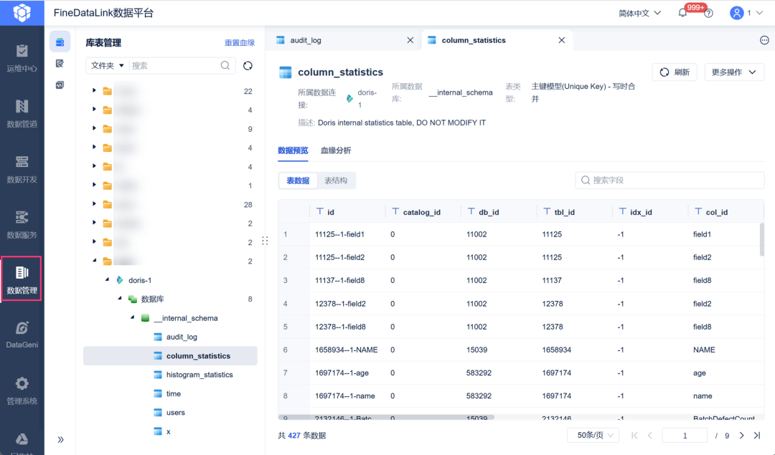775x455 pixels.
Task: Open the 简体中文 language dropdown
Action: tap(639, 14)
